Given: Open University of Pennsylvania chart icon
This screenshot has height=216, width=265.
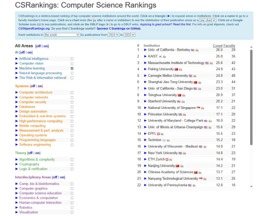Looking at the screenshot, I should click(x=194, y=185).
